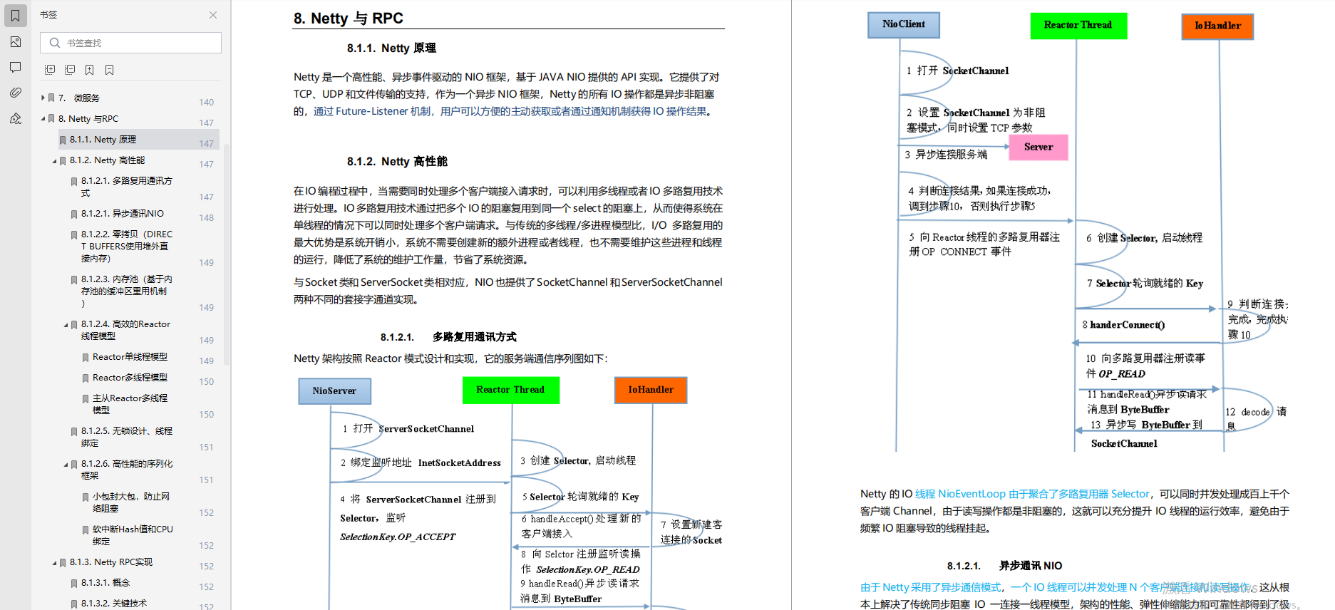Click page number 150 for Reactor多线程模型
The width and height of the screenshot is (1335, 610).
point(206,382)
